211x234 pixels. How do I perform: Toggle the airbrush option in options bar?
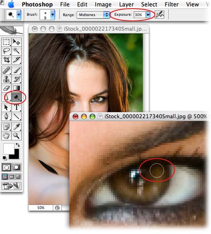159,15
